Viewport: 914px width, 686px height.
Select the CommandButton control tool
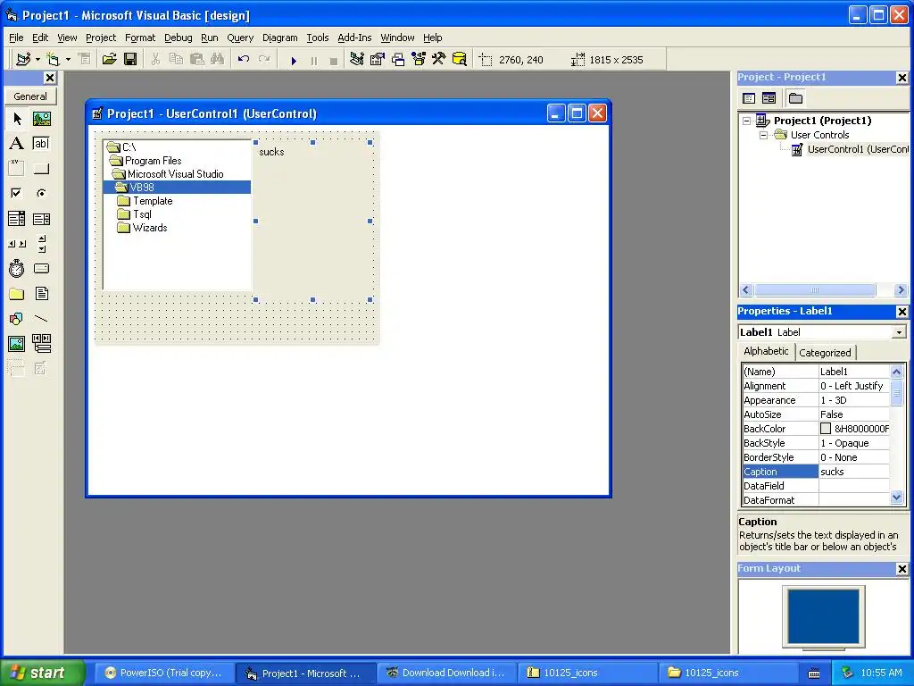pyautogui.click(x=41, y=169)
